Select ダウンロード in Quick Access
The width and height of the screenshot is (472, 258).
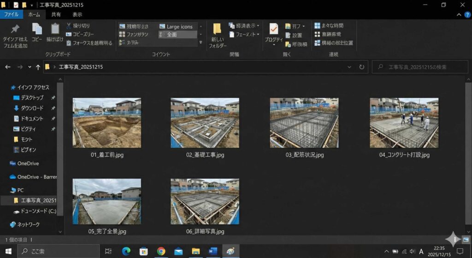(x=32, y=108)
